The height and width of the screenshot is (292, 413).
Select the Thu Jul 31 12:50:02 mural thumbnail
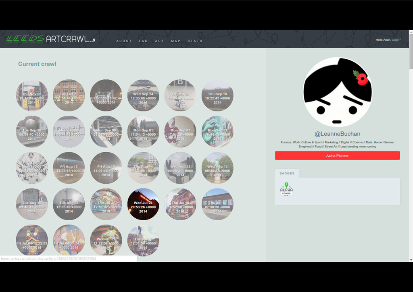tap(106, 204)
